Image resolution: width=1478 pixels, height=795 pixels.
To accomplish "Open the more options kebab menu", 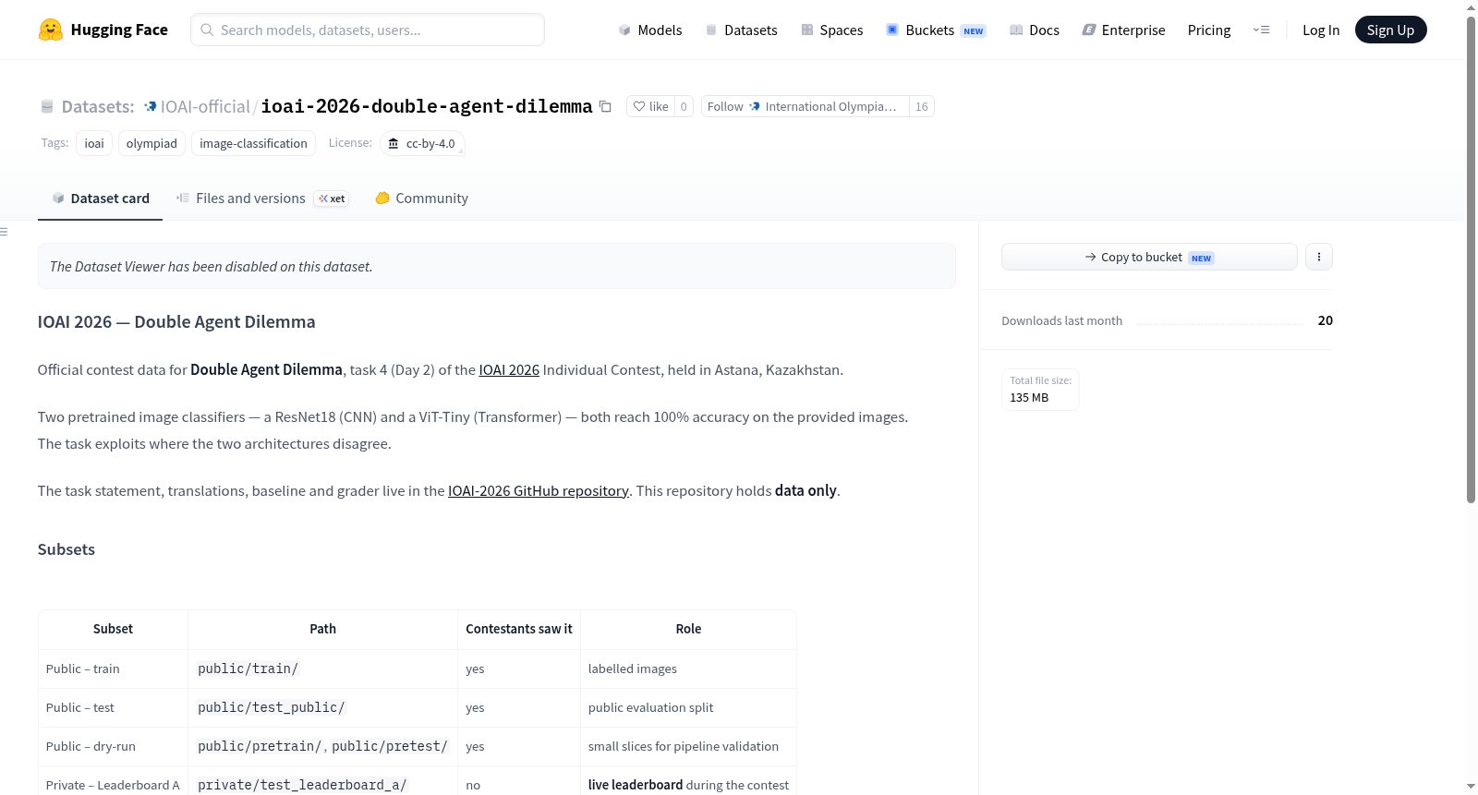I will 1319,257.
